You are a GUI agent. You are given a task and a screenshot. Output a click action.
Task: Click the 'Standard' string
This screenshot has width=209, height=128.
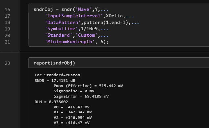(x=59, y=35)
